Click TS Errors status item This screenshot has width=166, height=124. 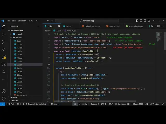pos(53,104)
